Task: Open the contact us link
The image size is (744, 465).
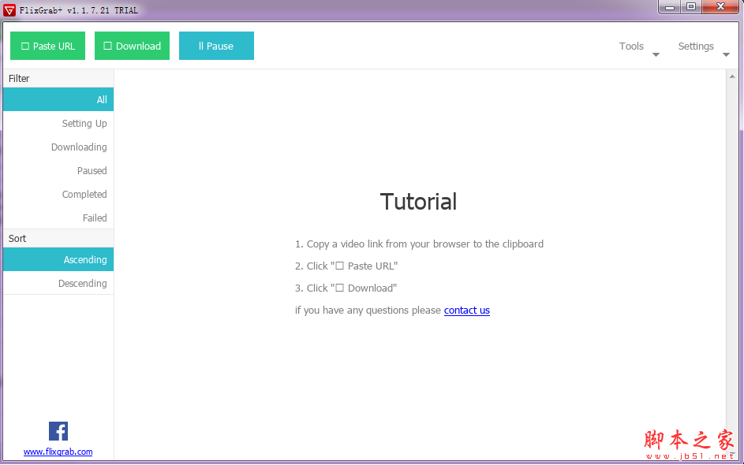Action: pos(466,311)
